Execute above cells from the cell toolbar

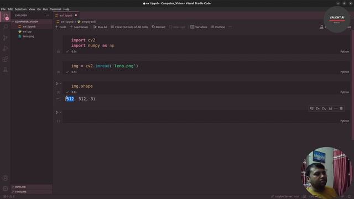[x=318, y=108]
